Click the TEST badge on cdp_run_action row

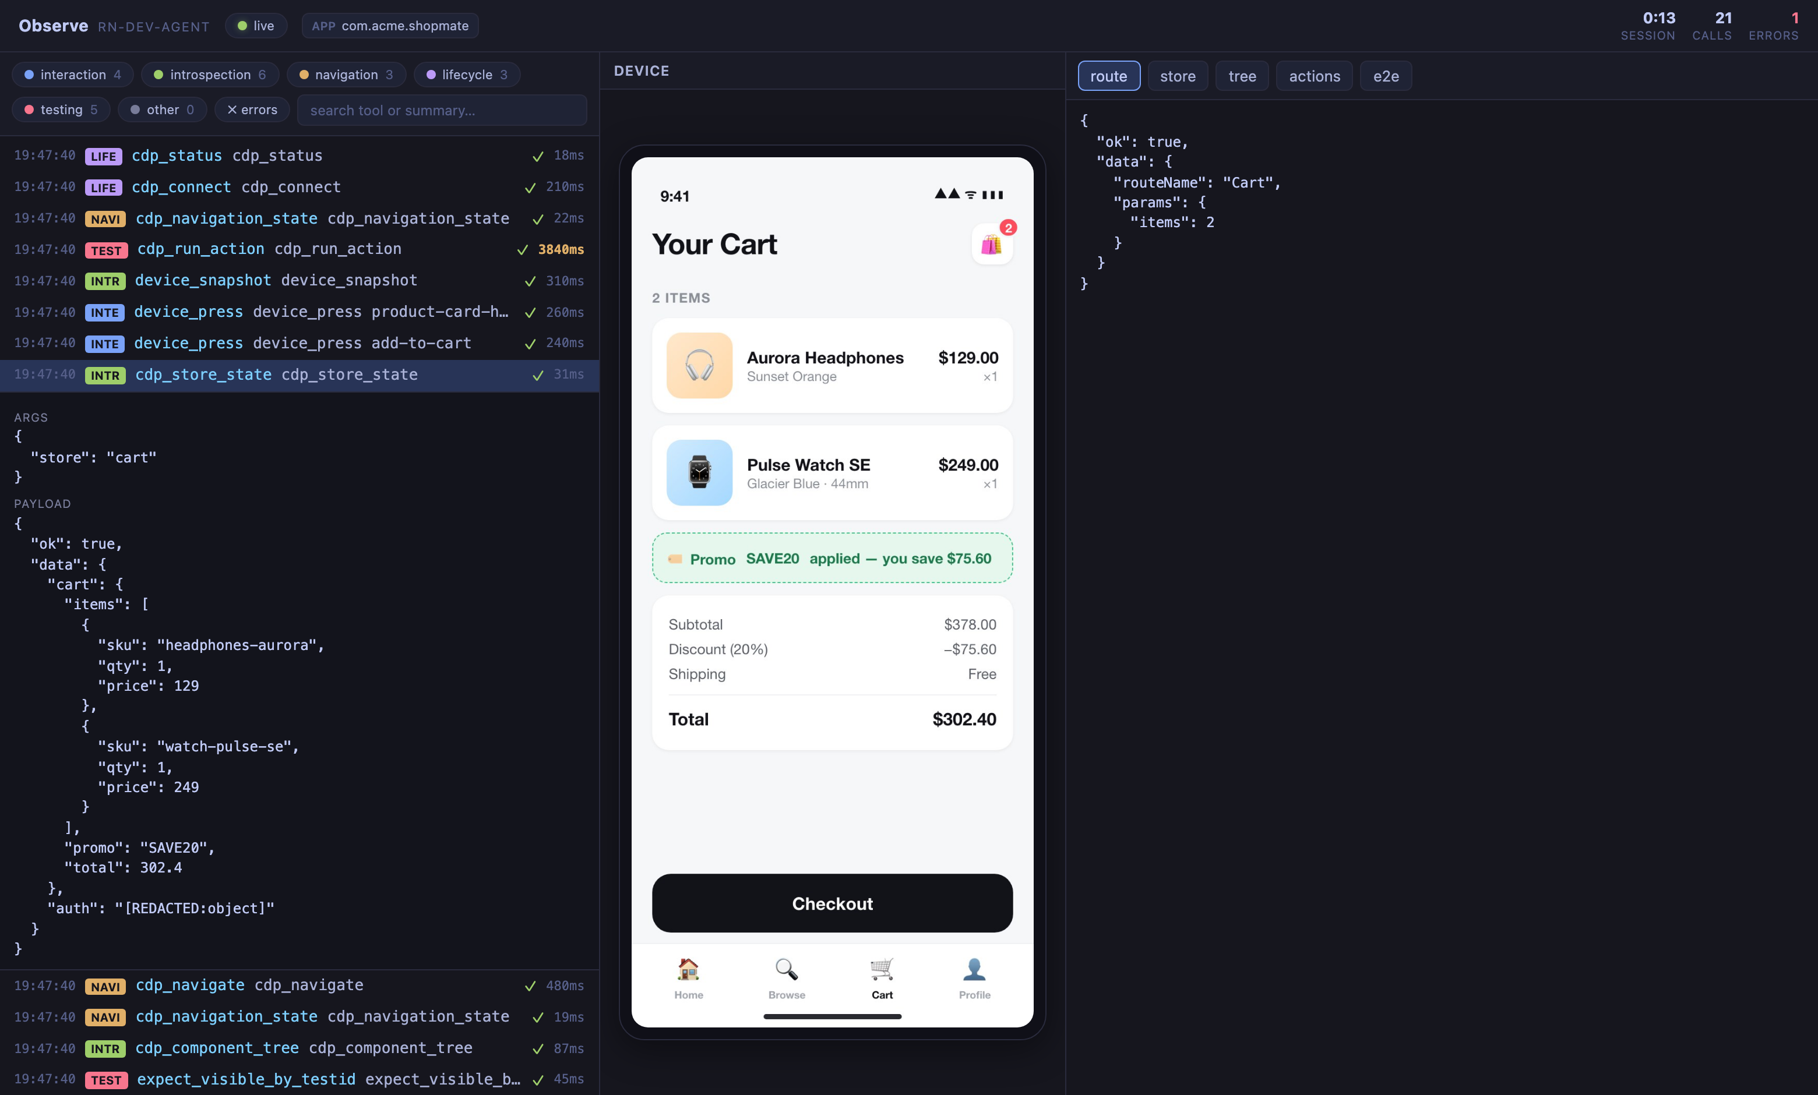click(106, 250)
